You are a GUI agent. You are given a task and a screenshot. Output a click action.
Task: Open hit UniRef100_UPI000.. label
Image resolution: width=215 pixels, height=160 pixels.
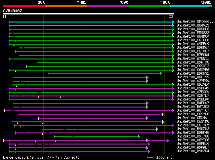point(195,22)
